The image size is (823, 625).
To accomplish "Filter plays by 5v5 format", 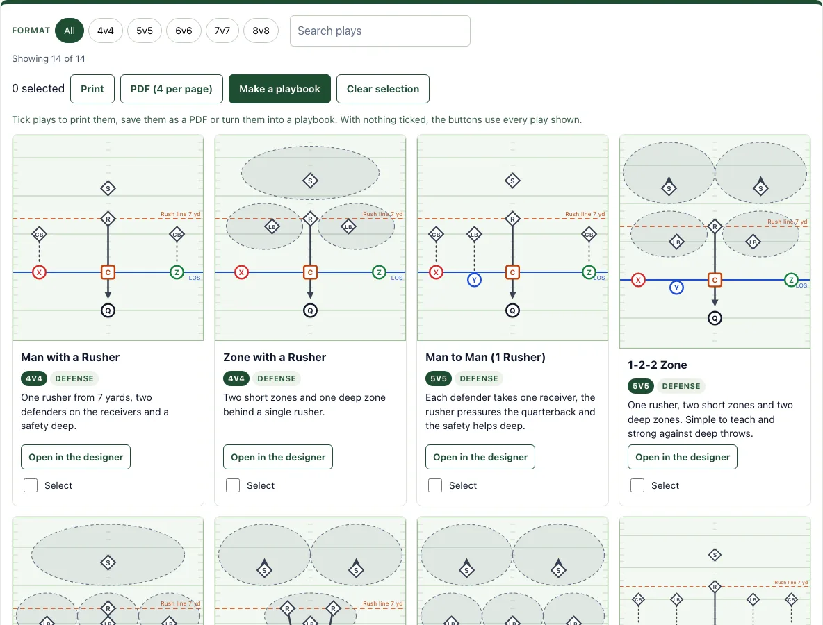I will coord(145,31).
